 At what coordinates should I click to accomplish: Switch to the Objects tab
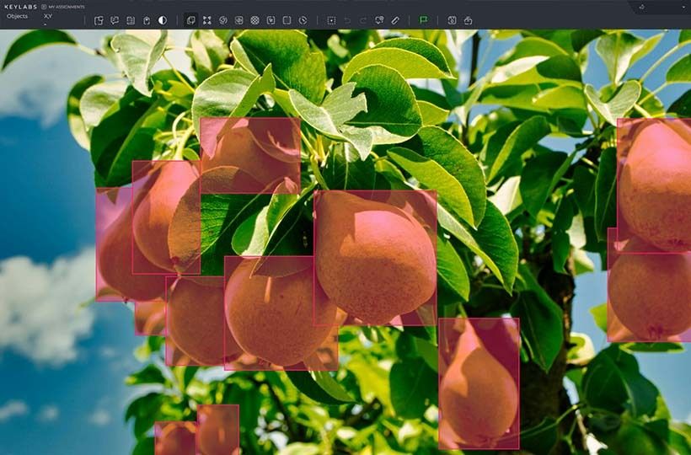pyautogui.click(x=17, y=16)
